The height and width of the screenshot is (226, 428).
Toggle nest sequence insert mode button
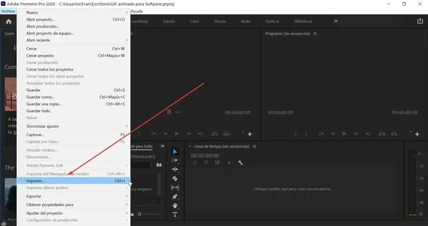coord(195,163)
